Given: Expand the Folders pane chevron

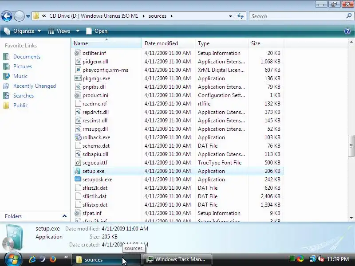Looking at the screenshot, I should pyautogui.click(x=64, y=216).
